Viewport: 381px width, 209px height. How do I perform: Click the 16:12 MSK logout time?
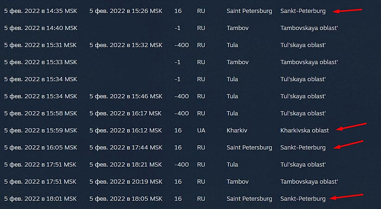[x=126, y=131]
